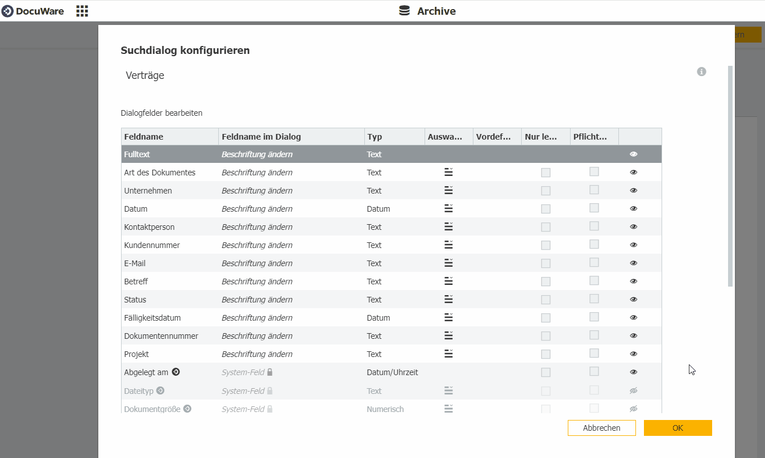Confirm the dialog with OK

point(677,428)
